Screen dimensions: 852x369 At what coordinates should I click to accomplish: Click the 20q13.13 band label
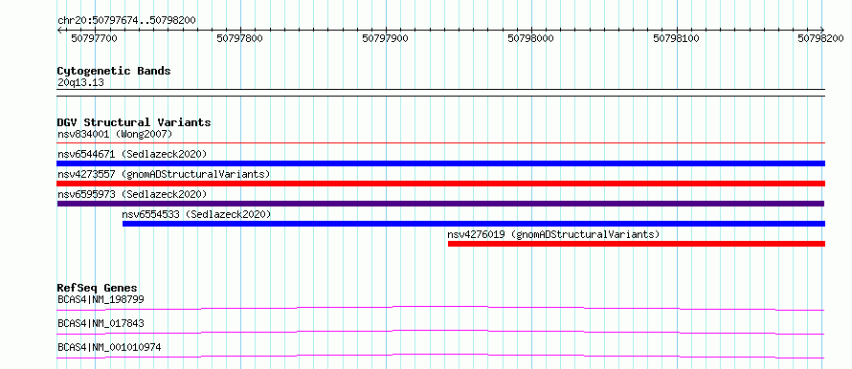point(80,83)
